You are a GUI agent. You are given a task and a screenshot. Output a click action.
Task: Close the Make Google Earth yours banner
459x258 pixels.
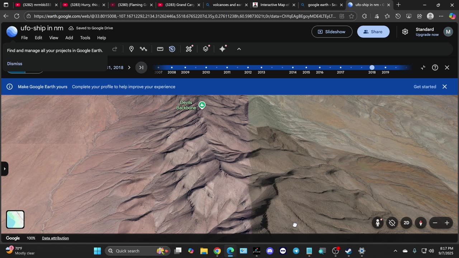(445, 87)
